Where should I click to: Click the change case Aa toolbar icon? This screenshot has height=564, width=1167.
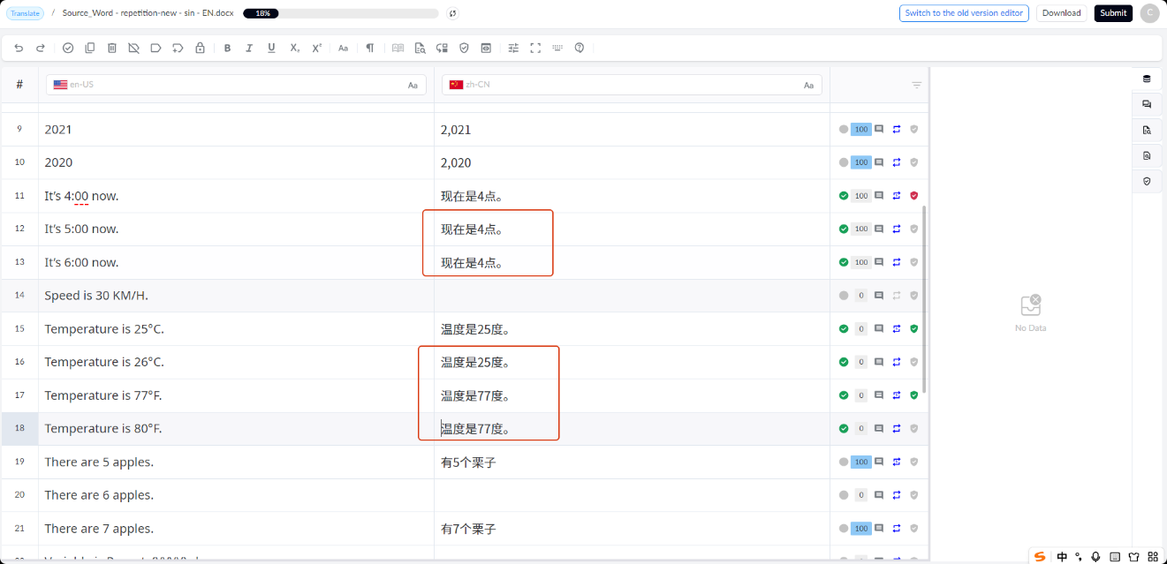[x=344, y=48]
